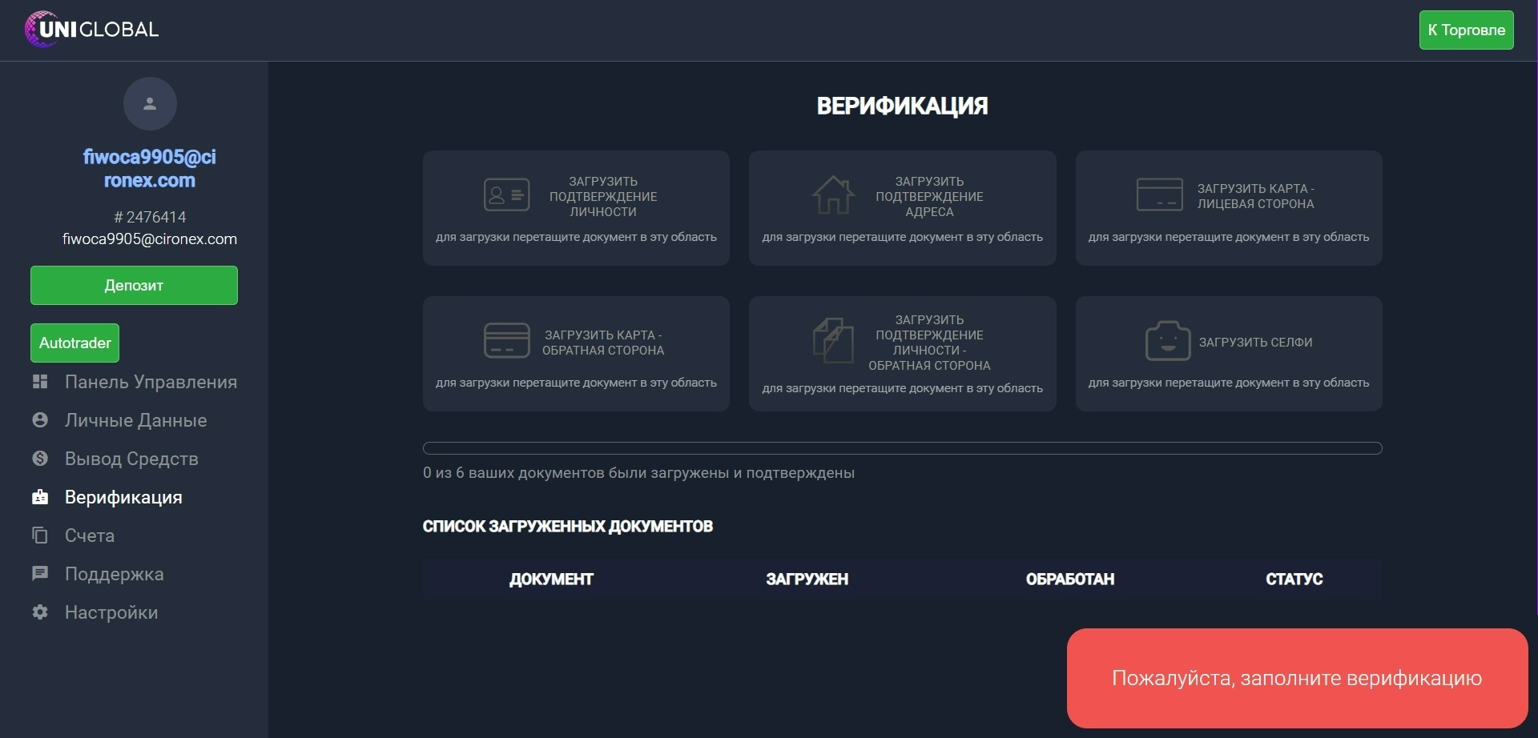Click the 0 из 6 документов status text

[x=638, y=473]
